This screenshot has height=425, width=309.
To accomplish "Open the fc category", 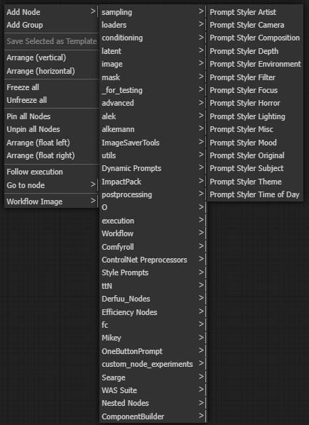I will (x=153, y=325).
